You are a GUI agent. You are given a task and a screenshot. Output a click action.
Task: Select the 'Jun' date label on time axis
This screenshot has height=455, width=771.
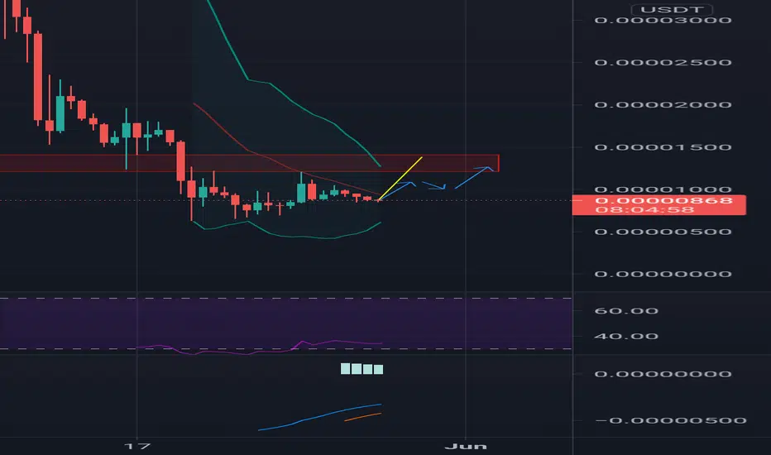466,446
